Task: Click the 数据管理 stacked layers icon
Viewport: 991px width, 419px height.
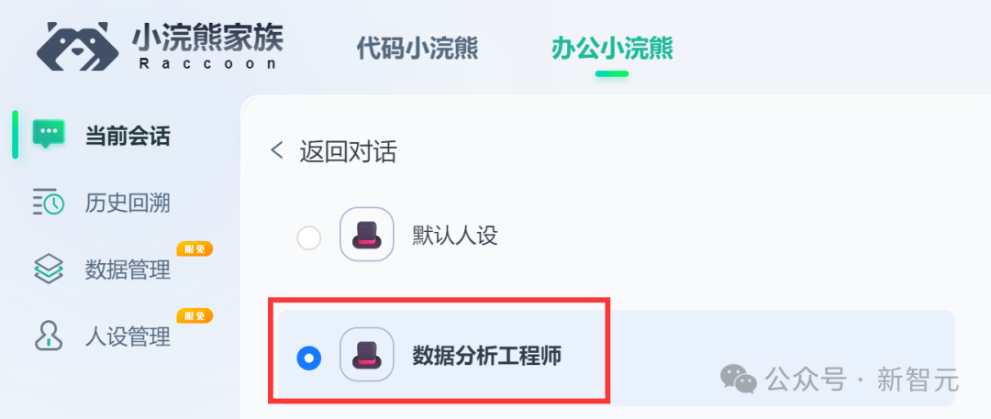Action: (x=48, y=270)
